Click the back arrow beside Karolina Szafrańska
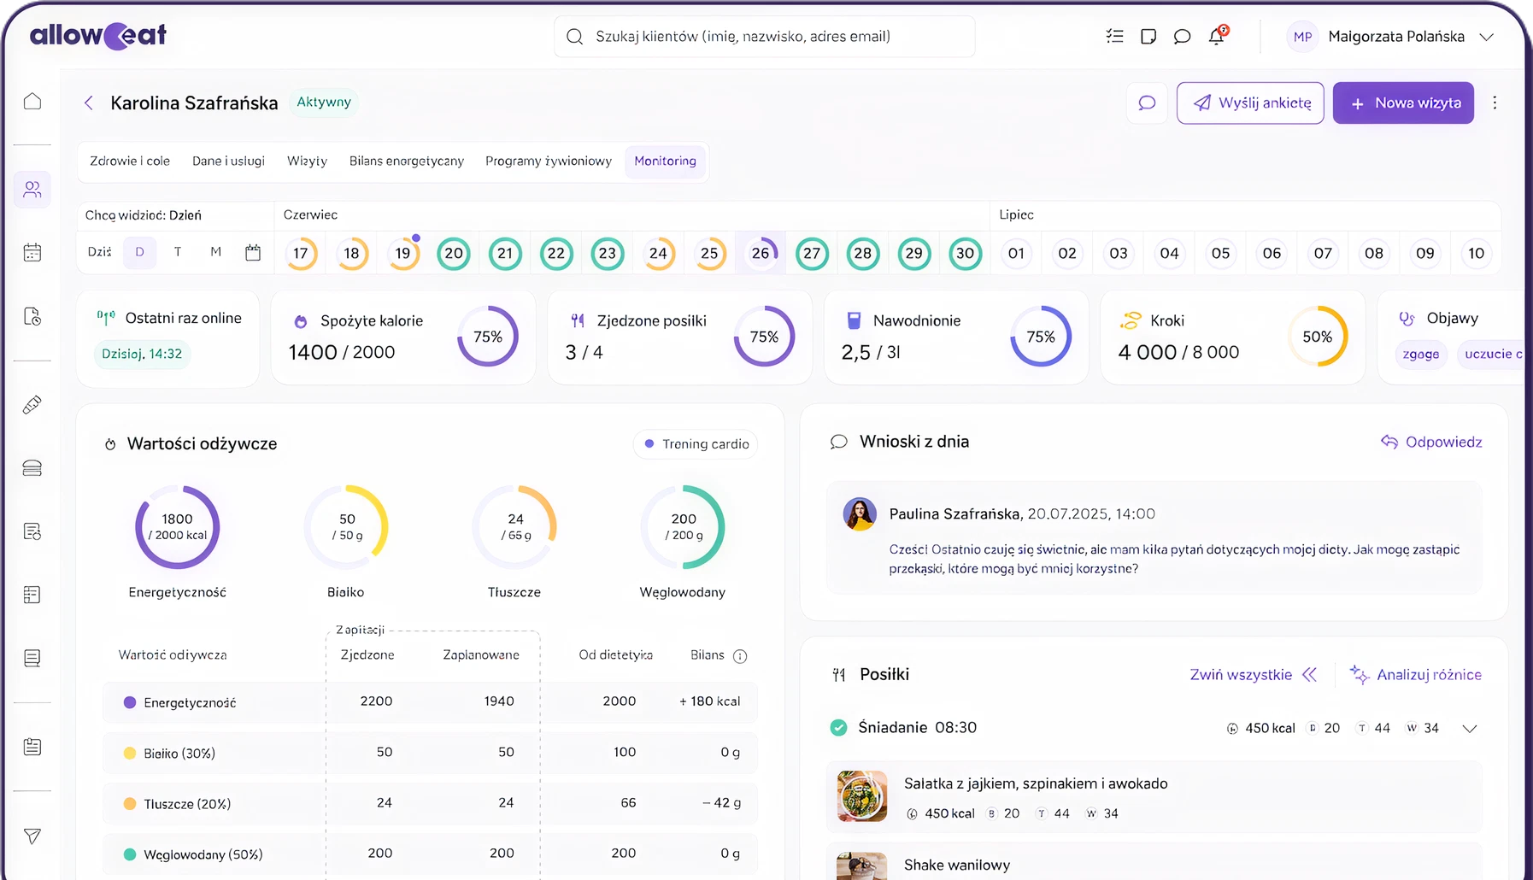Screen dimensions: 1533x880 coord(89,103)
